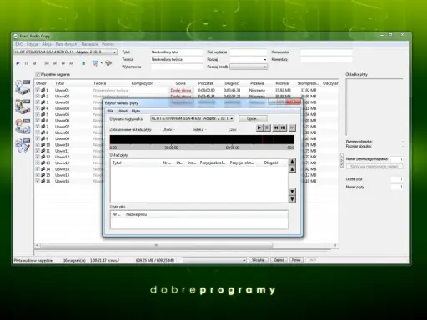Expand the arrow beside the freedb cart icon
427x320 pixels.
tap(102, 63)
